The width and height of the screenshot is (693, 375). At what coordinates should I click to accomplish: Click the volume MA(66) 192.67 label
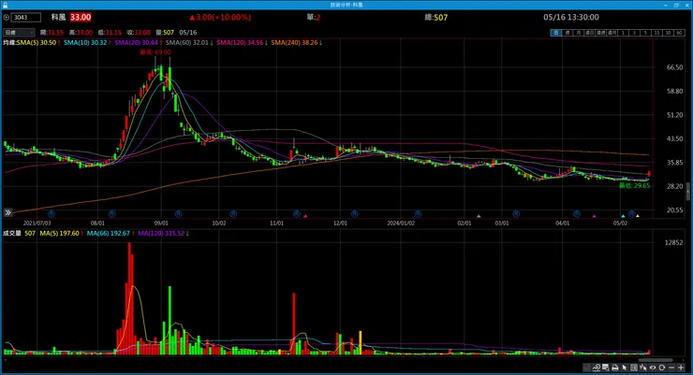tap(109, 233)
